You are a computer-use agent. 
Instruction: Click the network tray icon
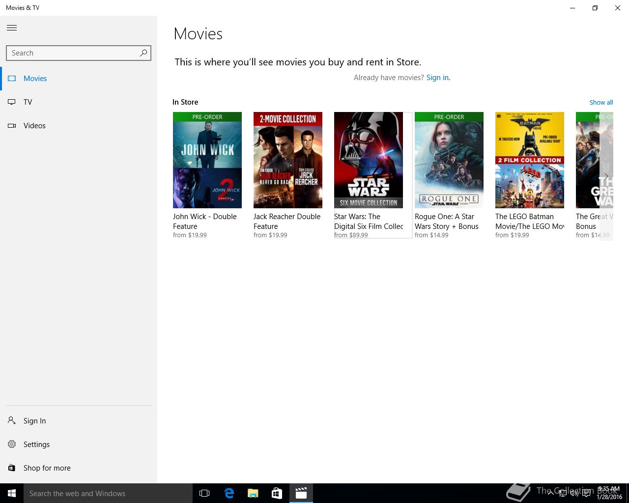(x=562, y=493)
